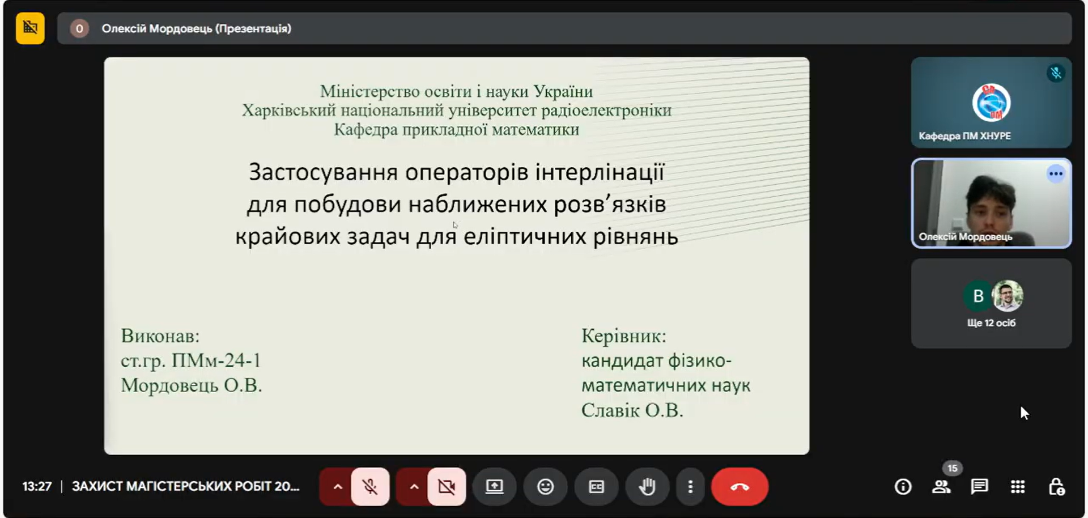Click the Олексій Мордовець (Презентація) title bar

(196, 28)
